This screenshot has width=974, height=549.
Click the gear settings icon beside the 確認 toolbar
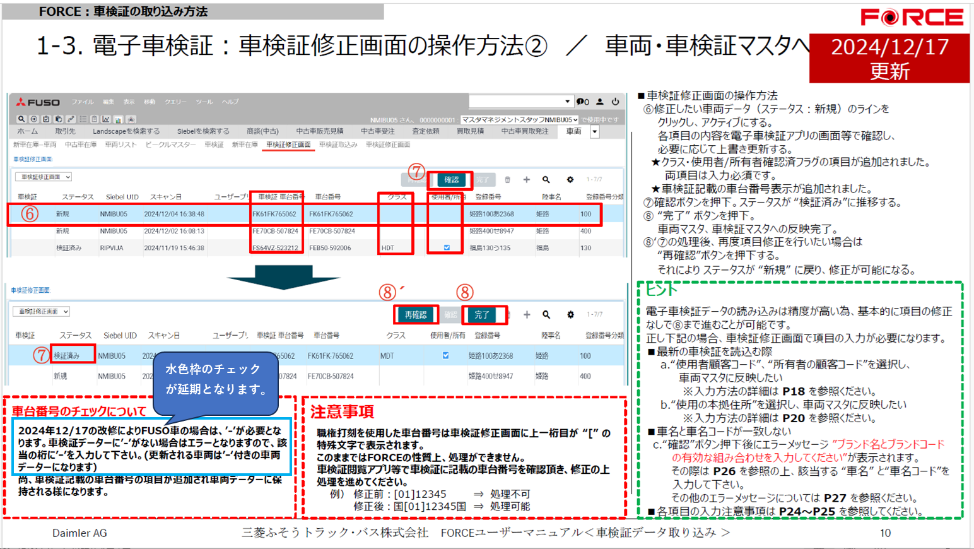(x=570, y=180)
